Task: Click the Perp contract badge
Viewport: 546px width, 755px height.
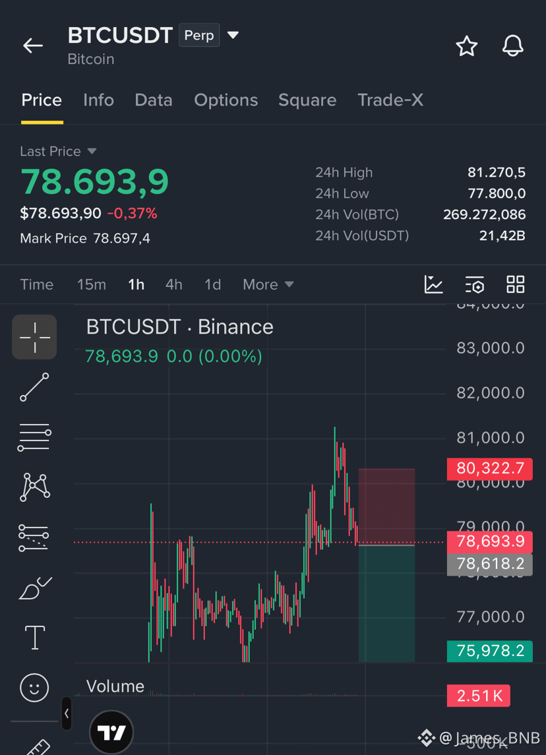Action: tap(199, 35)
